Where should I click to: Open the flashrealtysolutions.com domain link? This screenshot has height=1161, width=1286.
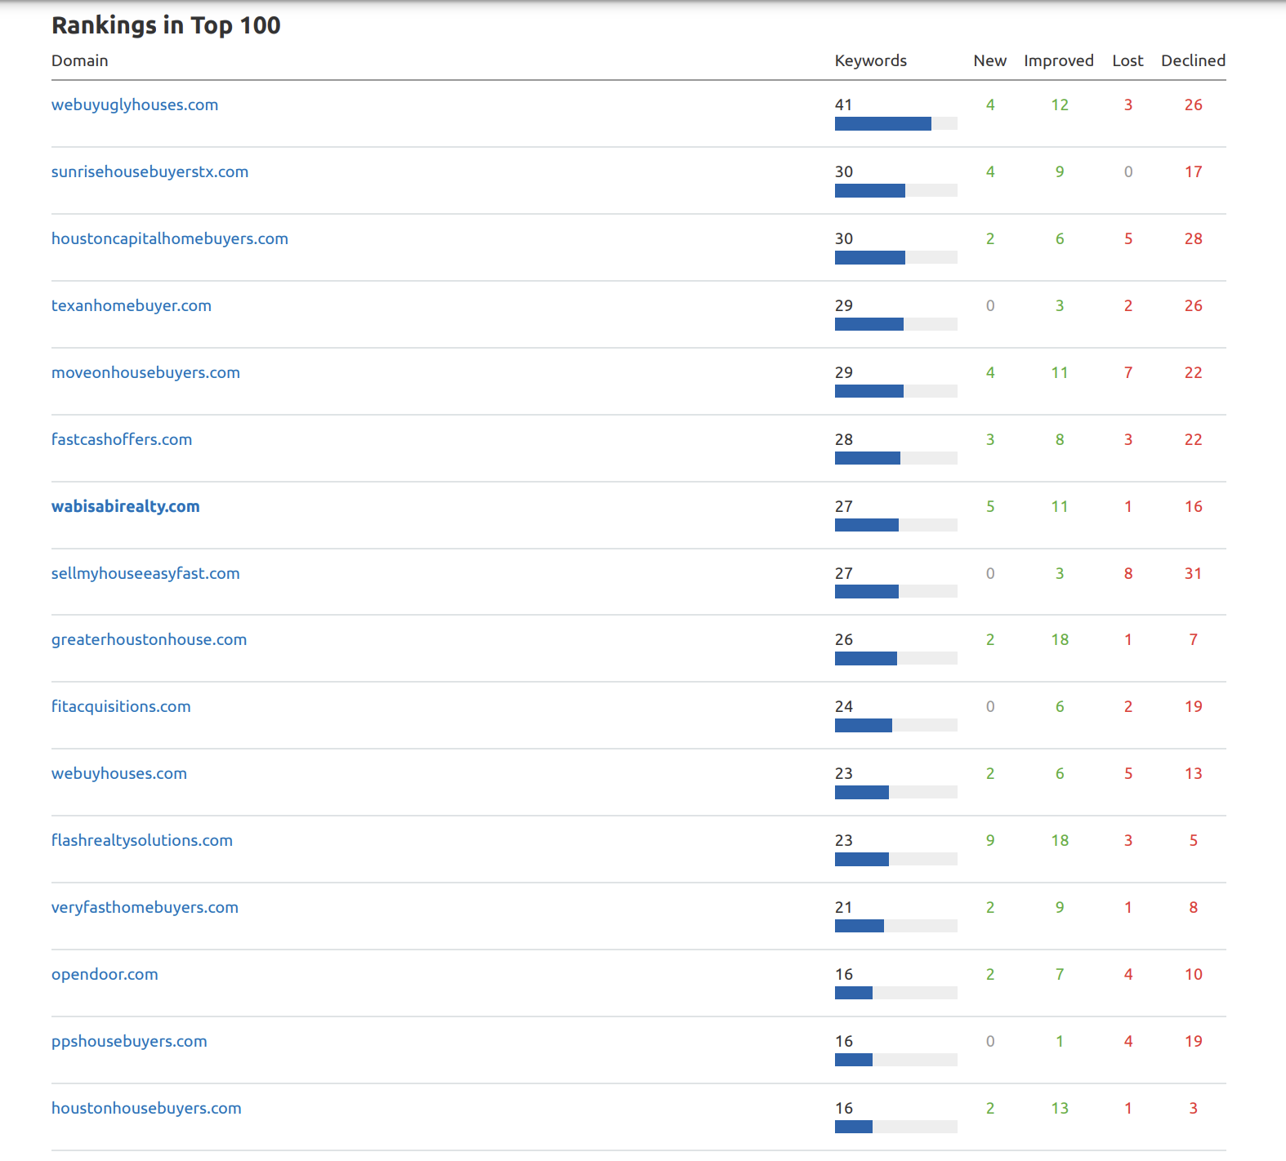coord(142,840)
